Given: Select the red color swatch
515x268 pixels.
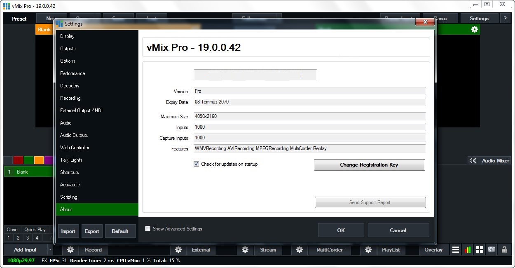Looking at the screenshot, I should pyautogui.click(x=18, y=160).
